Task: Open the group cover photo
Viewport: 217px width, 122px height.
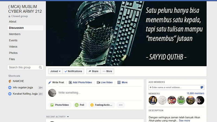Action: point(126,34)
